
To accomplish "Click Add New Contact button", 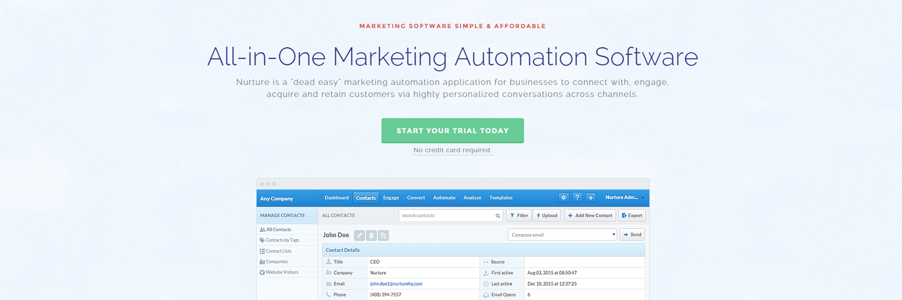I will tap(590, 215).
